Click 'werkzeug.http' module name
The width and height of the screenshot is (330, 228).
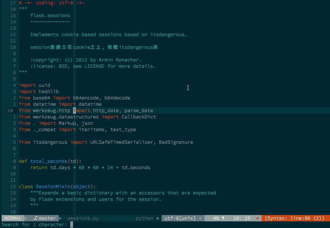pyautogui.click(x=51, y=111)
